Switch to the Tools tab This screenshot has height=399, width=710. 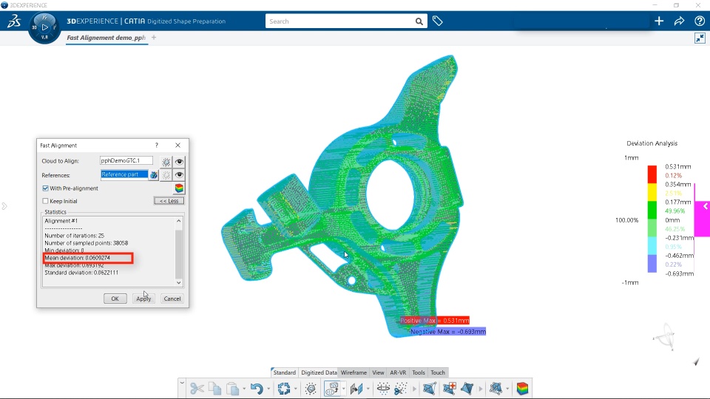pyautogui.click(x=419, y=372)
